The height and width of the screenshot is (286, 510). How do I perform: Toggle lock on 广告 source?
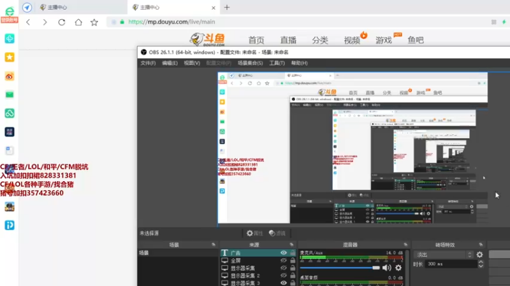(293, 252)
